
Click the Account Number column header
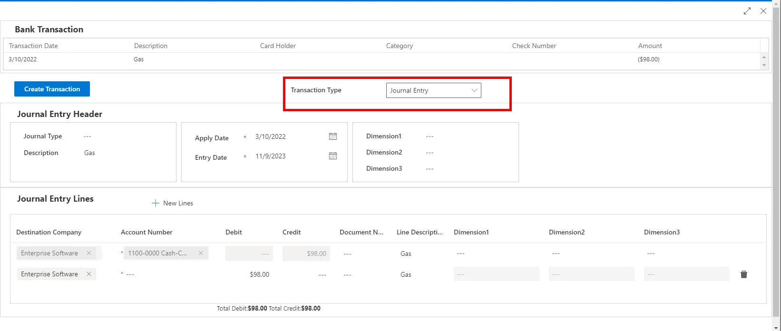point(146,232)
